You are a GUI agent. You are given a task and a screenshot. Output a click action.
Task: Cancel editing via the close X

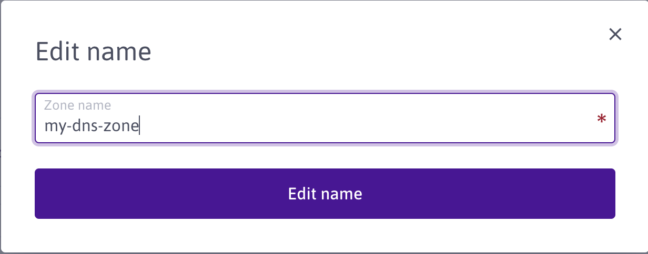[615, 35]
